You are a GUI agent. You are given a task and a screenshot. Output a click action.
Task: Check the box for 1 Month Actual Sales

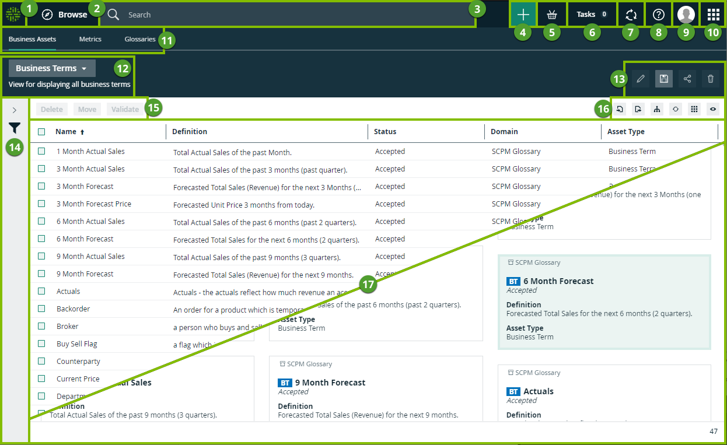[x=41, y=151]
